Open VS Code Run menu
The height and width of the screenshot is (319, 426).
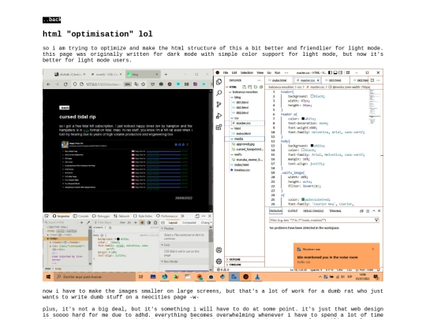coord(278,72)
